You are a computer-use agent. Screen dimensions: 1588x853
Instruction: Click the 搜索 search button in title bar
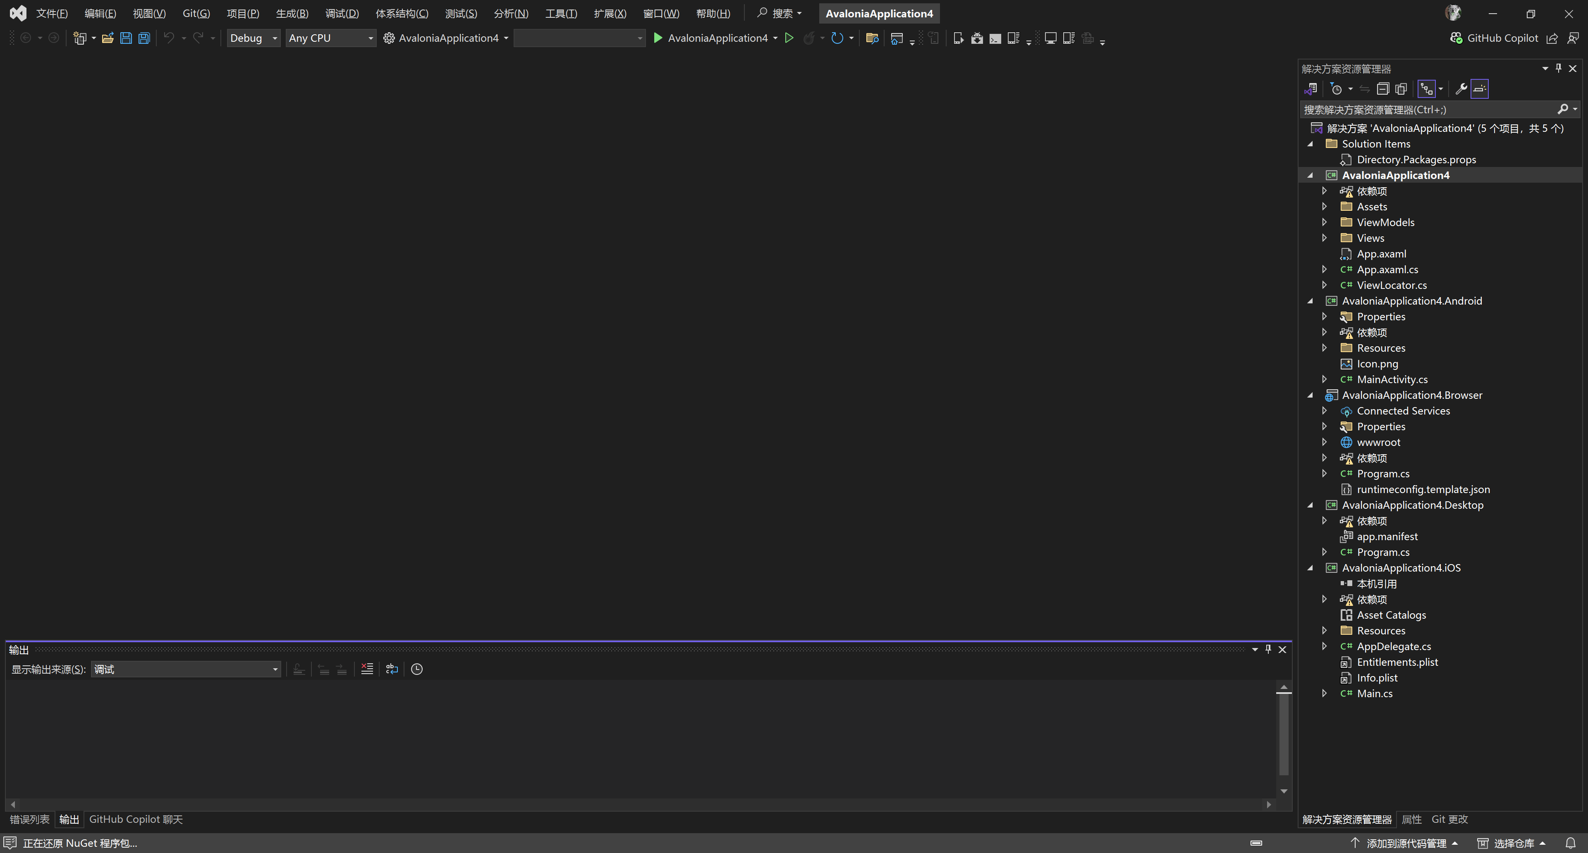pyautogui.click(x=779, y=14)
